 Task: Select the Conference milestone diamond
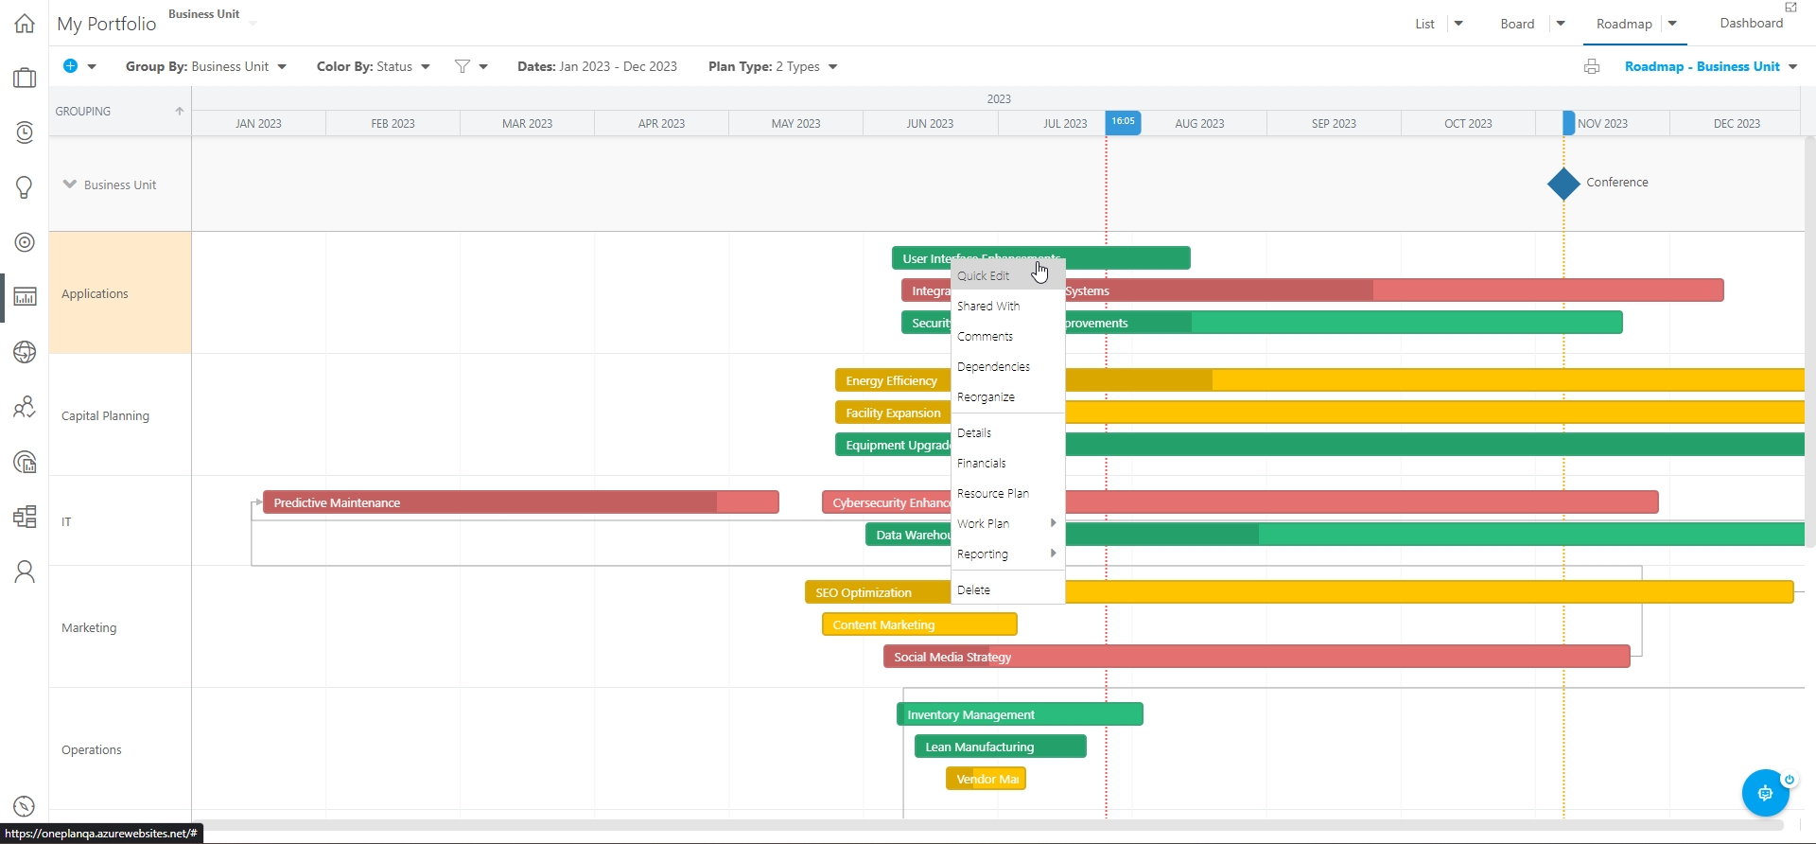pos(1563,184)
